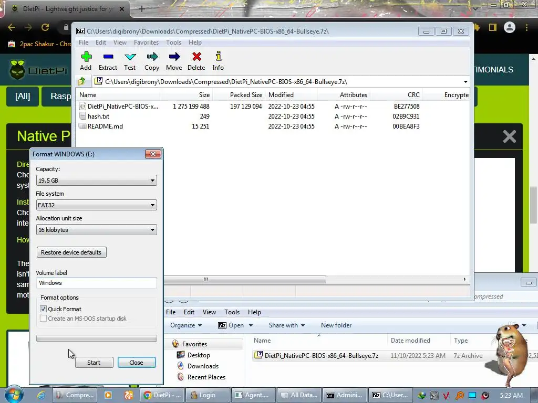Select DietPi_NativePC-BIOS-x86_64-Bullseye.7z in Explorer

[x=316, y=355]
